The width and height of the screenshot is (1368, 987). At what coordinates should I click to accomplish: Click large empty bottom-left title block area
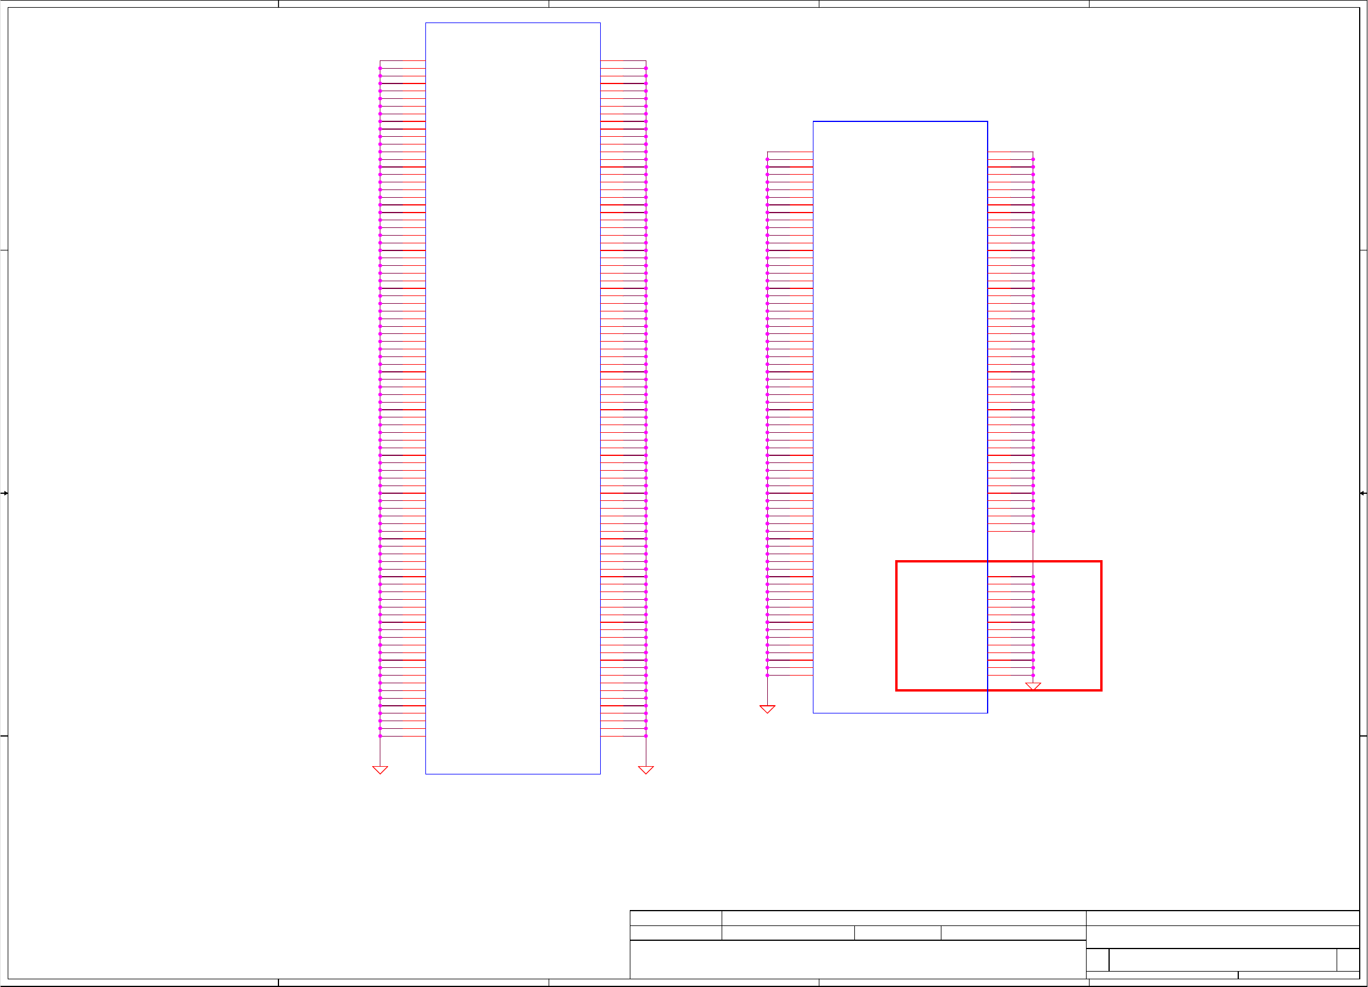(858, 959)
